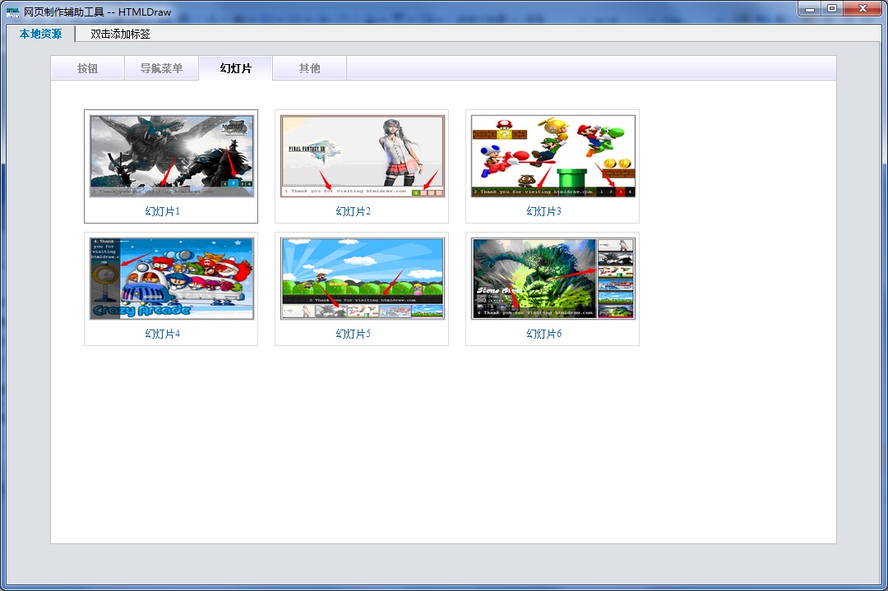Choose the Mario characters slideshow thumbnail

pyautogui.click(x=553, y=156)
